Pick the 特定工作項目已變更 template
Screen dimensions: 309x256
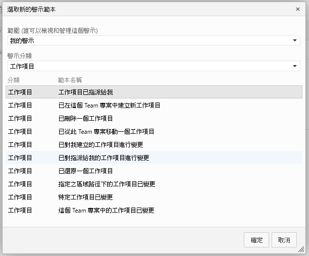(x=85, y=197)
